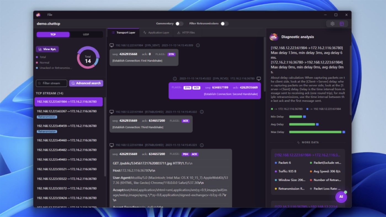Expand MORE DATA in the diagnostic panel
Viewport: 386px width, 217px height.
click(x=308, y=143)
